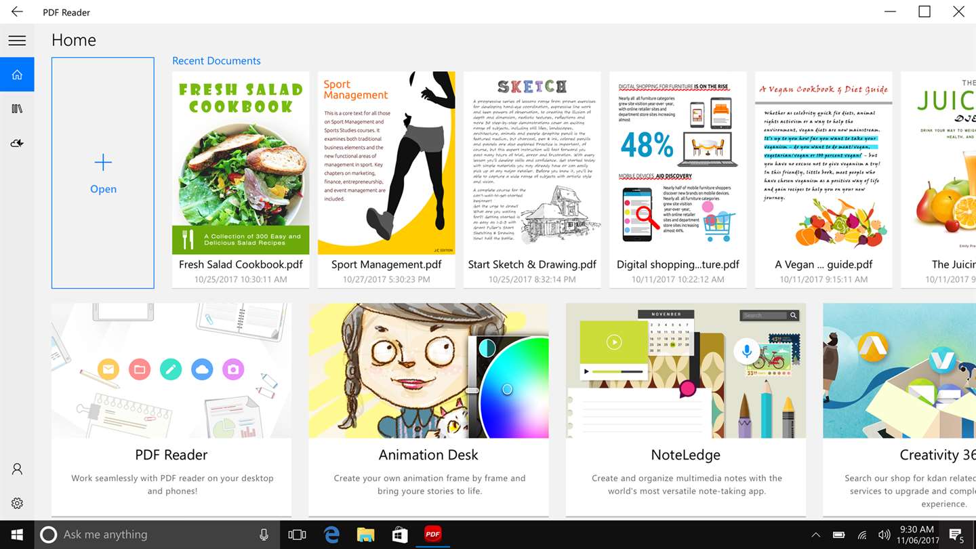Click the Home page heading
The image size is (976, 549).
74,40
